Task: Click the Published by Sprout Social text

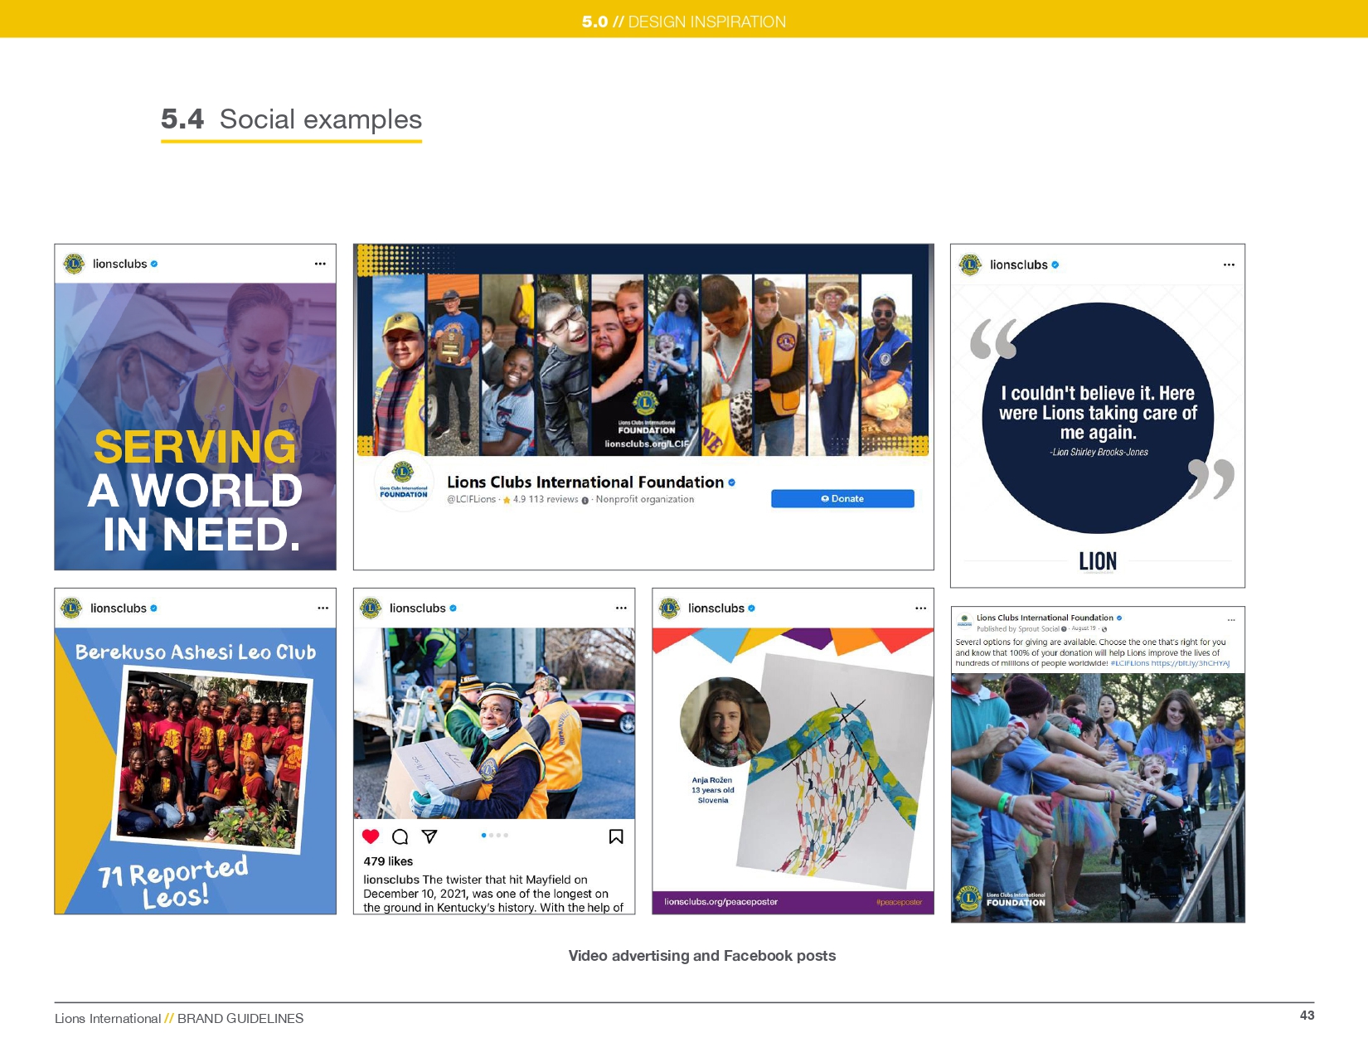Action: pyautogui.click(x=1018, y=628)
